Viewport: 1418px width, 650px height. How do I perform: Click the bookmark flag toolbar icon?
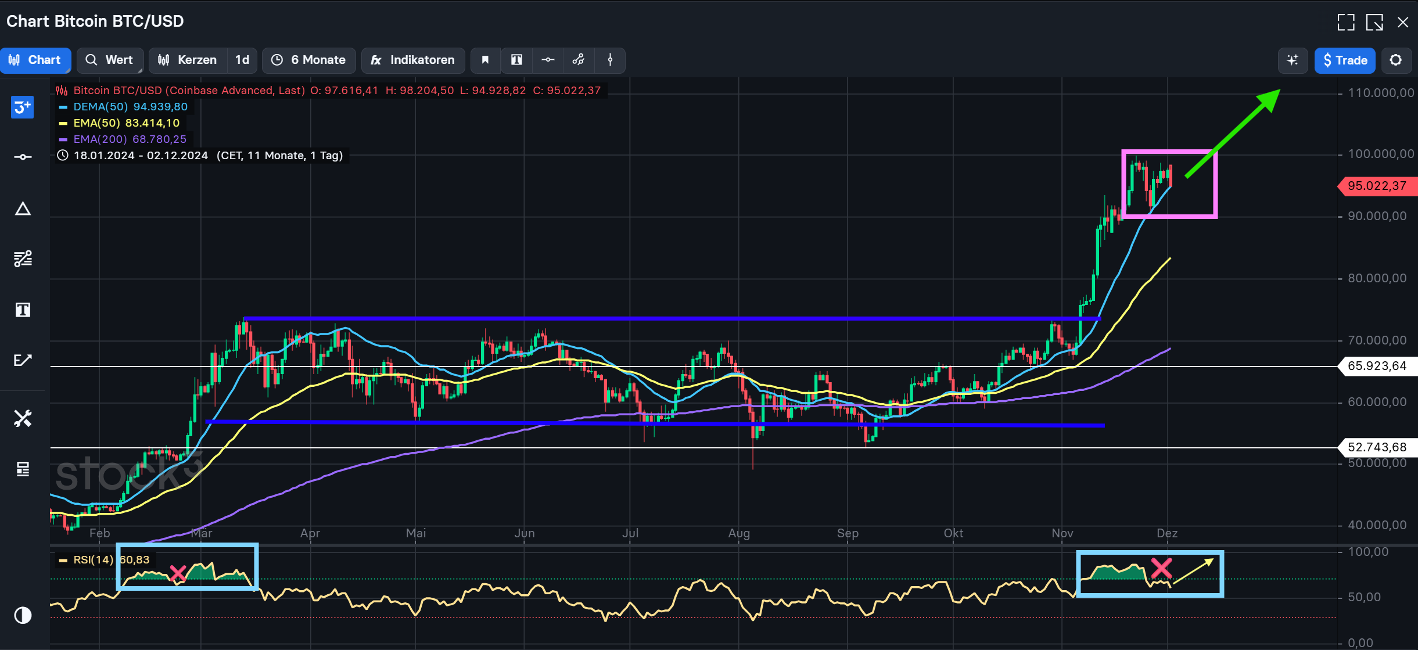pos(486,60)
